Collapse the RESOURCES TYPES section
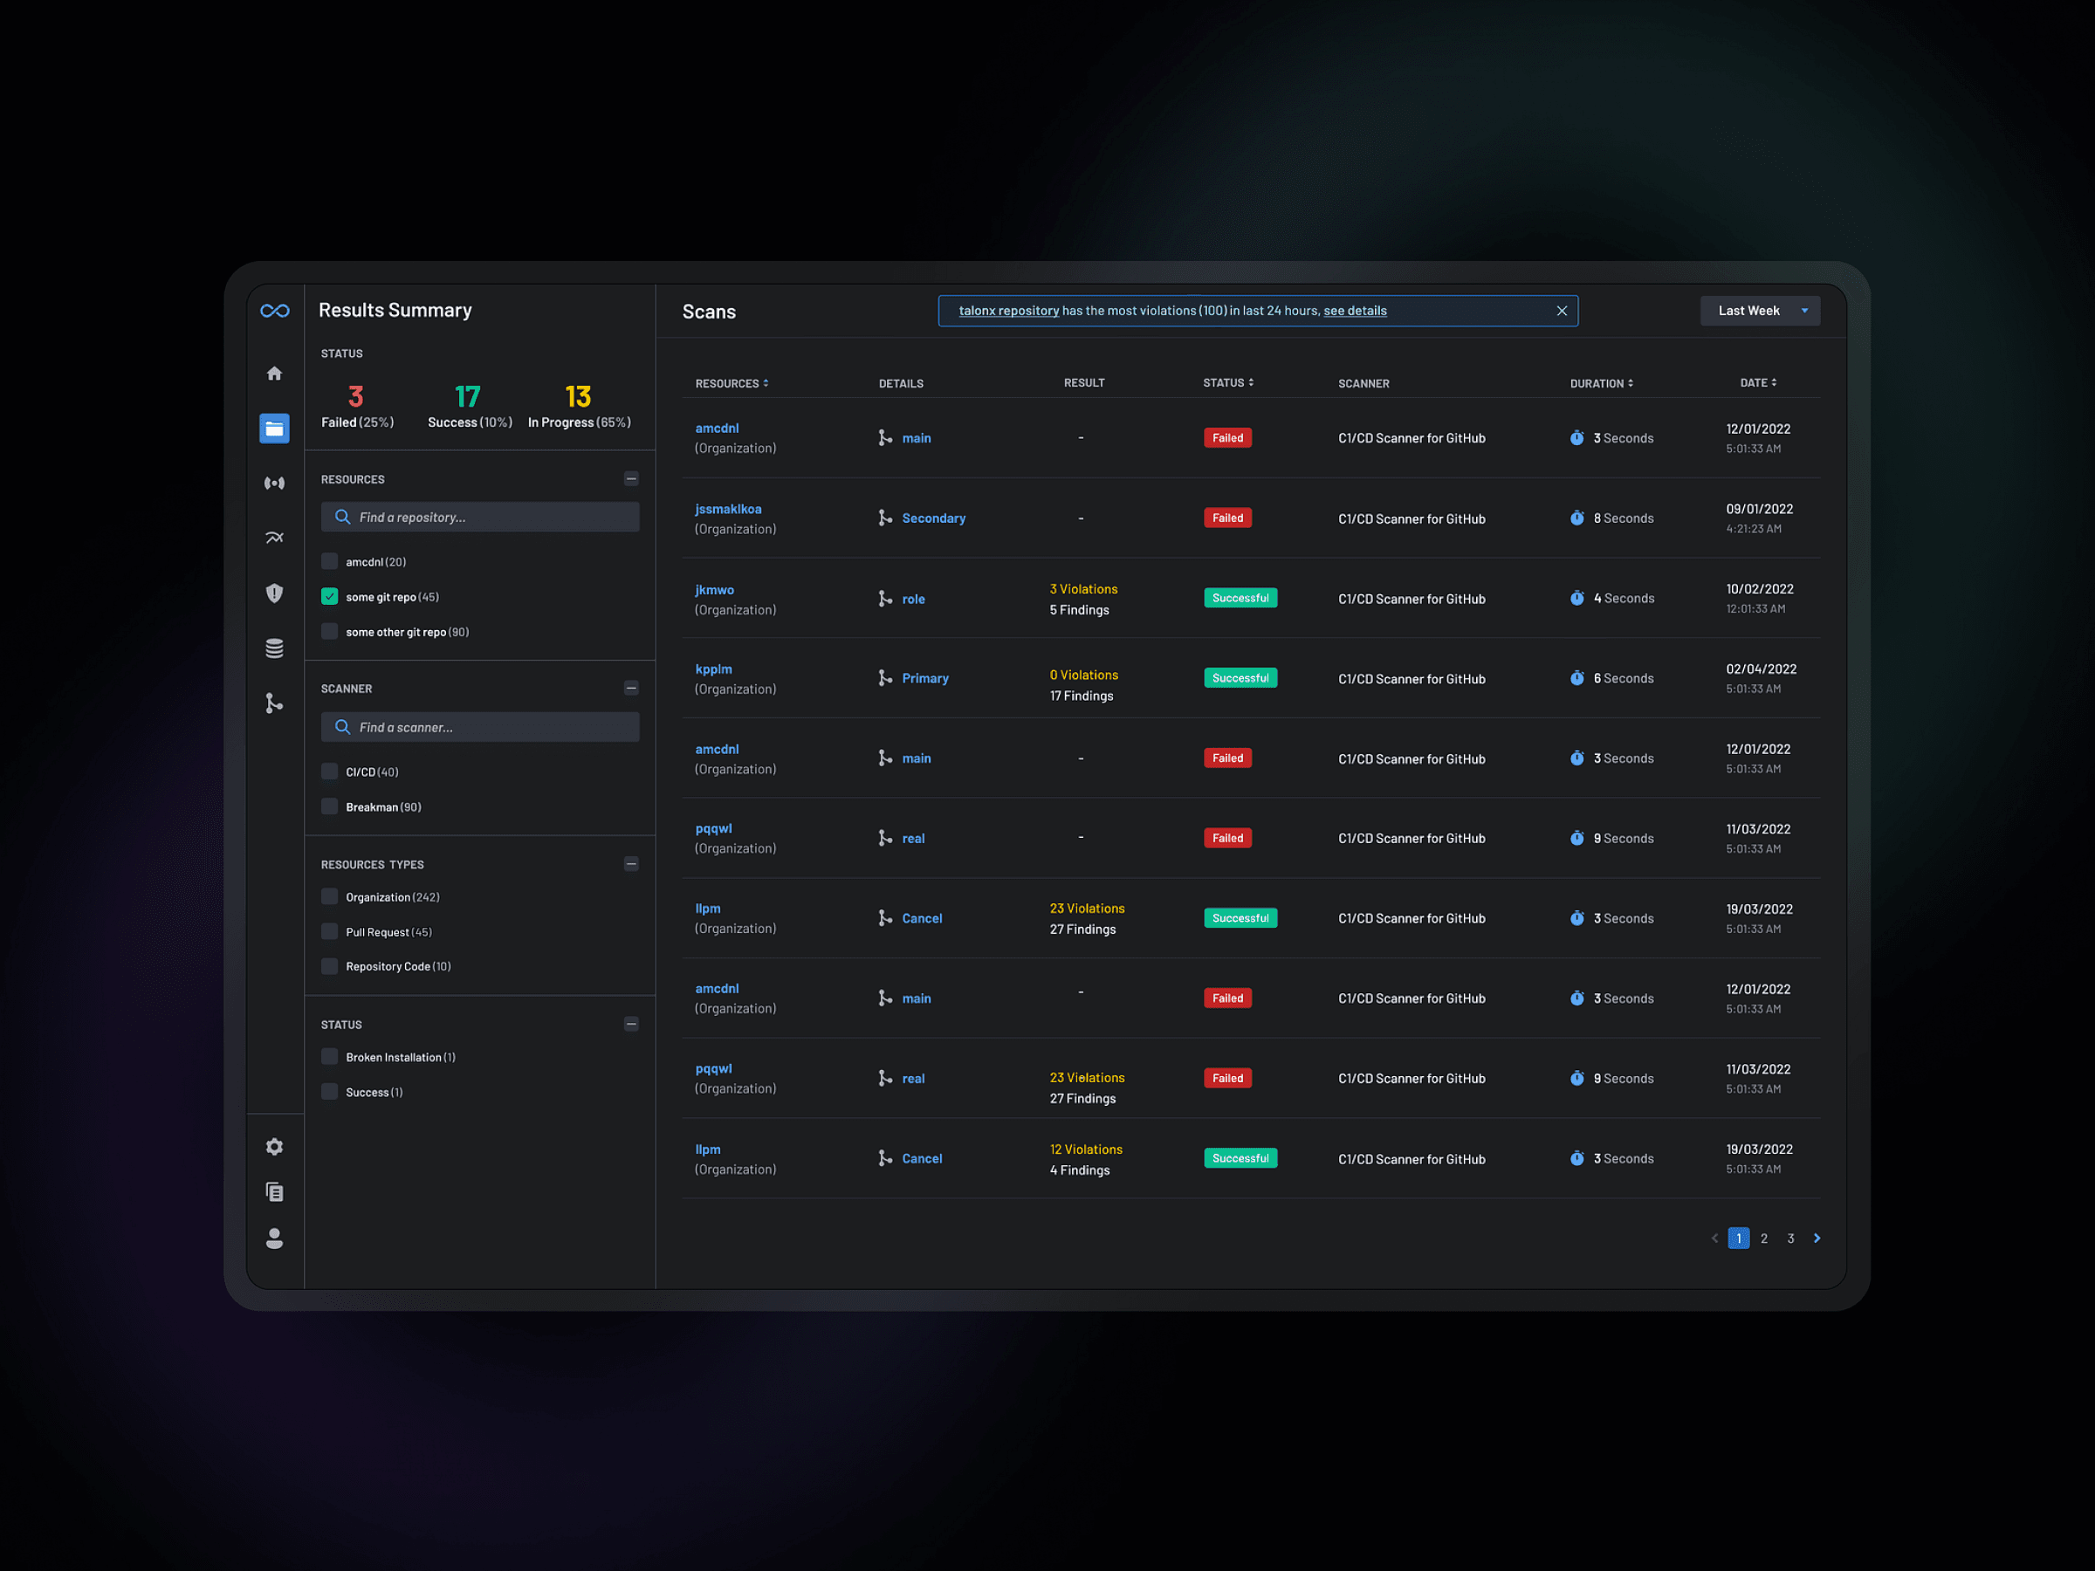The width and height of the screenshot is (2095, 1571). click(x=631, y=864)
